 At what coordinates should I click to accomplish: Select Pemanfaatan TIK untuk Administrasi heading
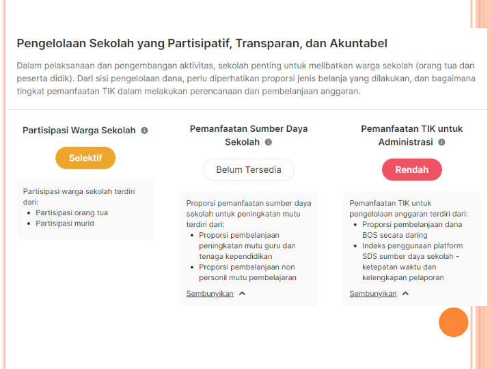coord(411,135)
